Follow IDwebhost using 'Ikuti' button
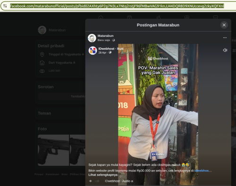This screenshot has height=186, width=236. (x=120, y=49)
